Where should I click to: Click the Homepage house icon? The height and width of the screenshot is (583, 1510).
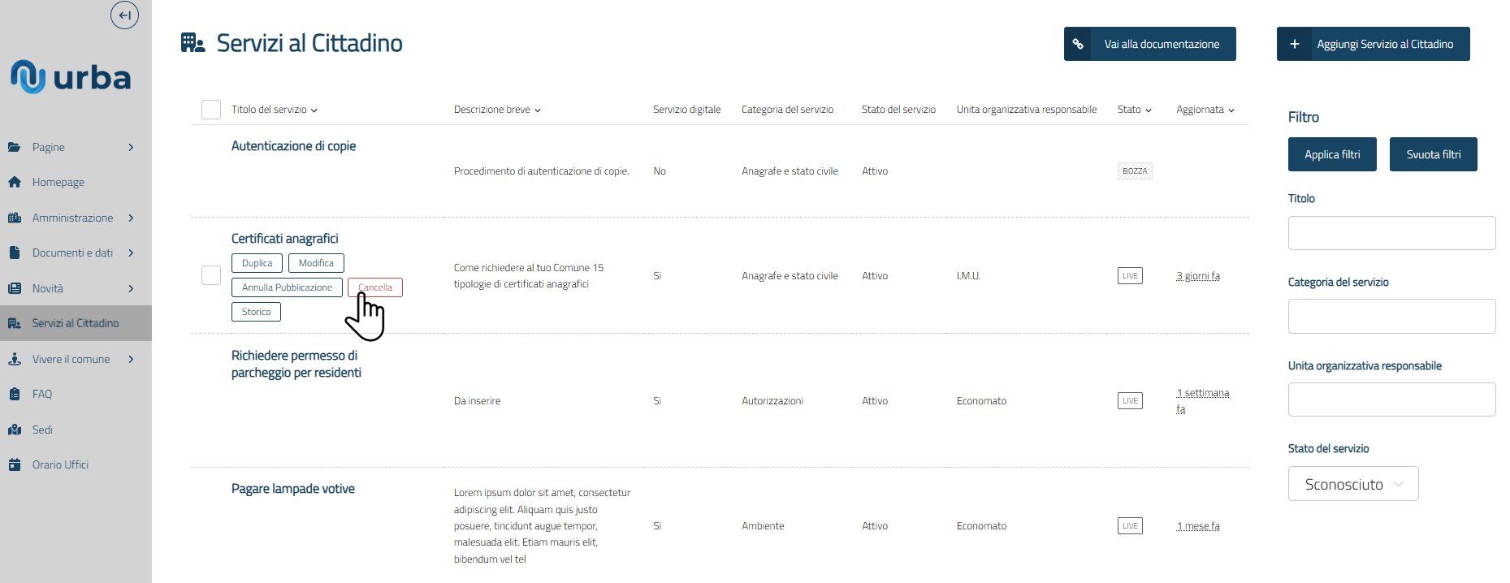(x=15, y=182)
